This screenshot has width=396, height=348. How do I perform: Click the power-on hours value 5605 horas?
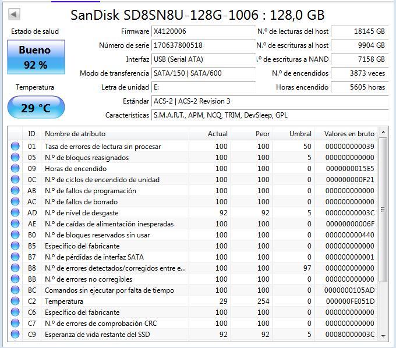coord(360,87)
